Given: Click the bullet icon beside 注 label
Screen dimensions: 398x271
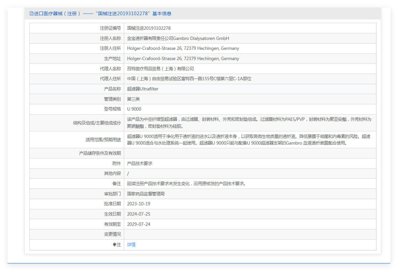Looking at the screenshot, I should click(114, 245).
